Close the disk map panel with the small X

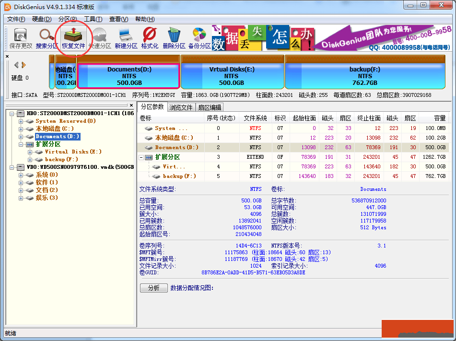7,57
